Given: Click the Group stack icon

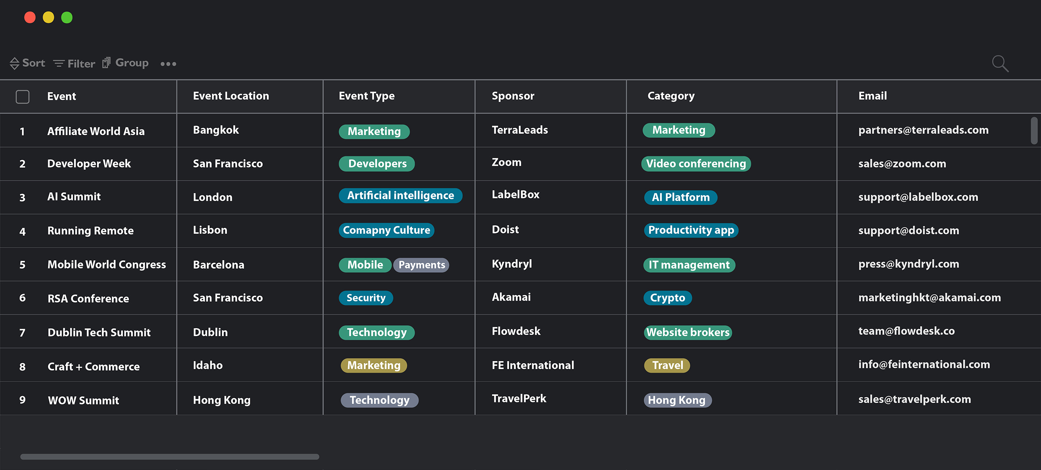Looking at the screenshot, I should (x=106, y=63).
